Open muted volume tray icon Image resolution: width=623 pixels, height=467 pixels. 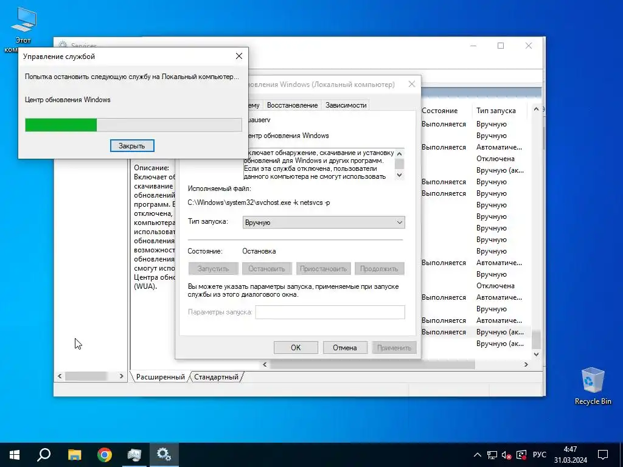point(506,455)
